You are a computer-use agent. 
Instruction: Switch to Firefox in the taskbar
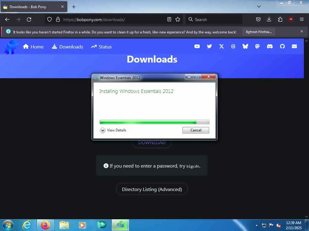click(x=45, y=225)
